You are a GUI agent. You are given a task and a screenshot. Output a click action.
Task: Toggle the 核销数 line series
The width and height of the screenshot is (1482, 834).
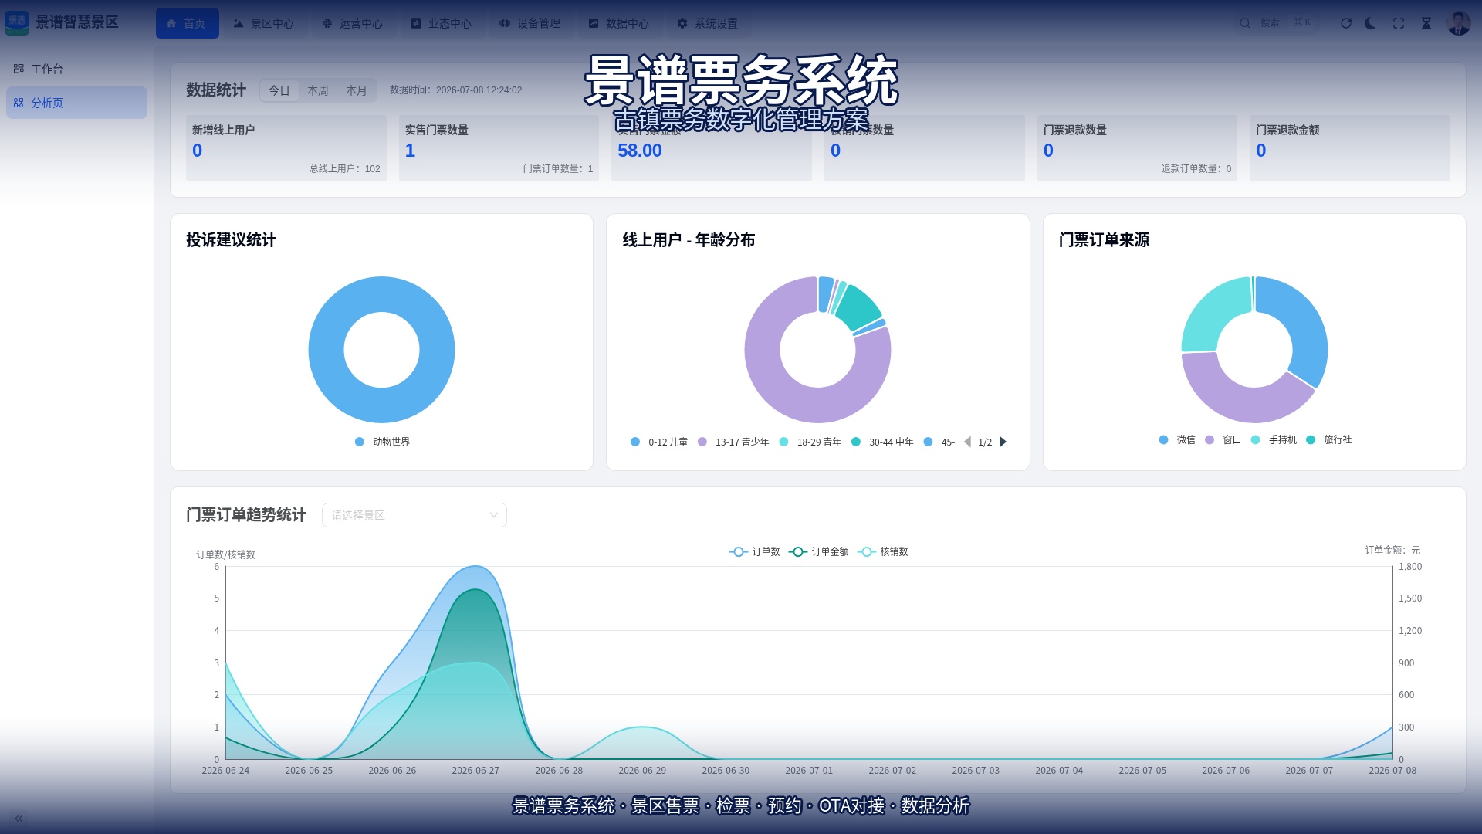coord(882,551)
